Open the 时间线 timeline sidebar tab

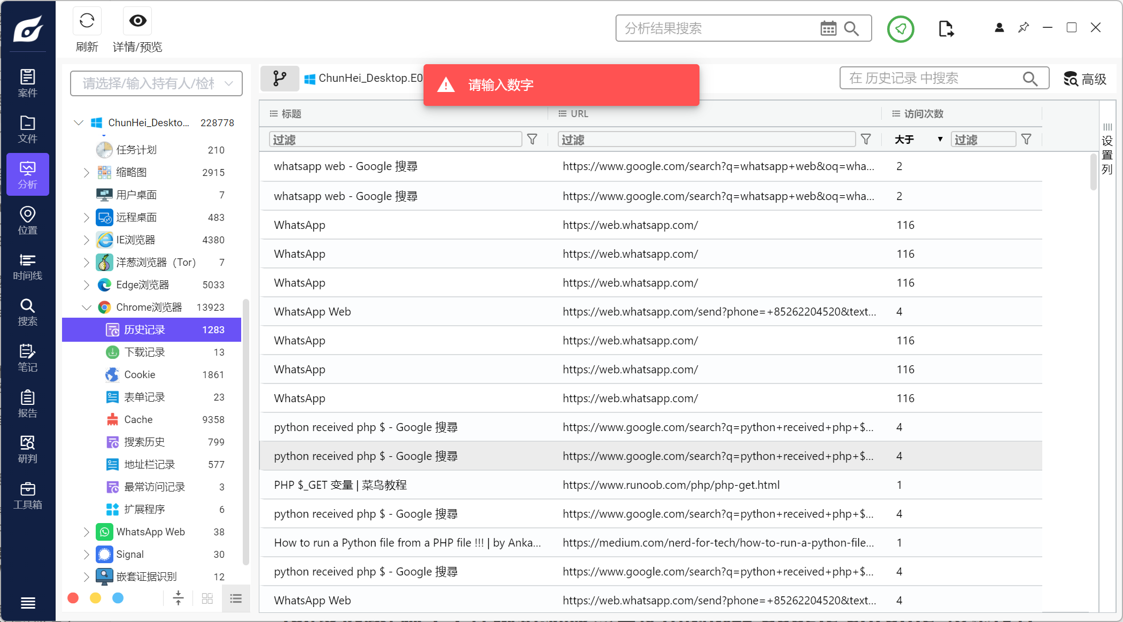(28, 267)
